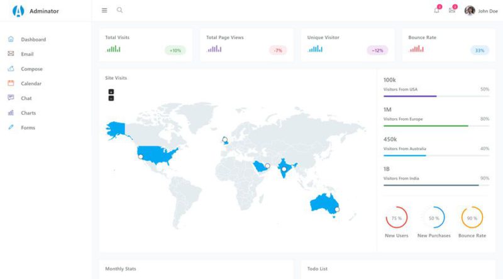This screenshot has height=279, width=503.
Task: Click the Calendar icon in sidebar
Action: 11,84
